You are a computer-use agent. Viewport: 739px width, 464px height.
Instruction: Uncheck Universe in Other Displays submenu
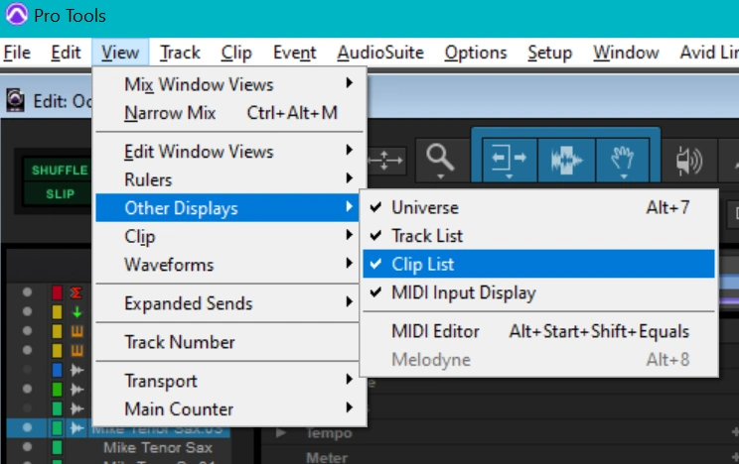point(424,207)
